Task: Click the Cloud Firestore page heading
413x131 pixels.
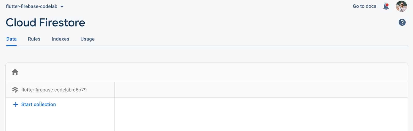Action: [x=45, y=23]
